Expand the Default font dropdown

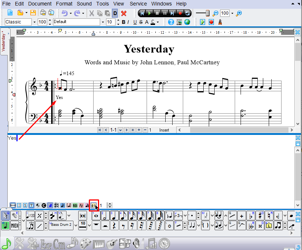(x=103, y=22)
